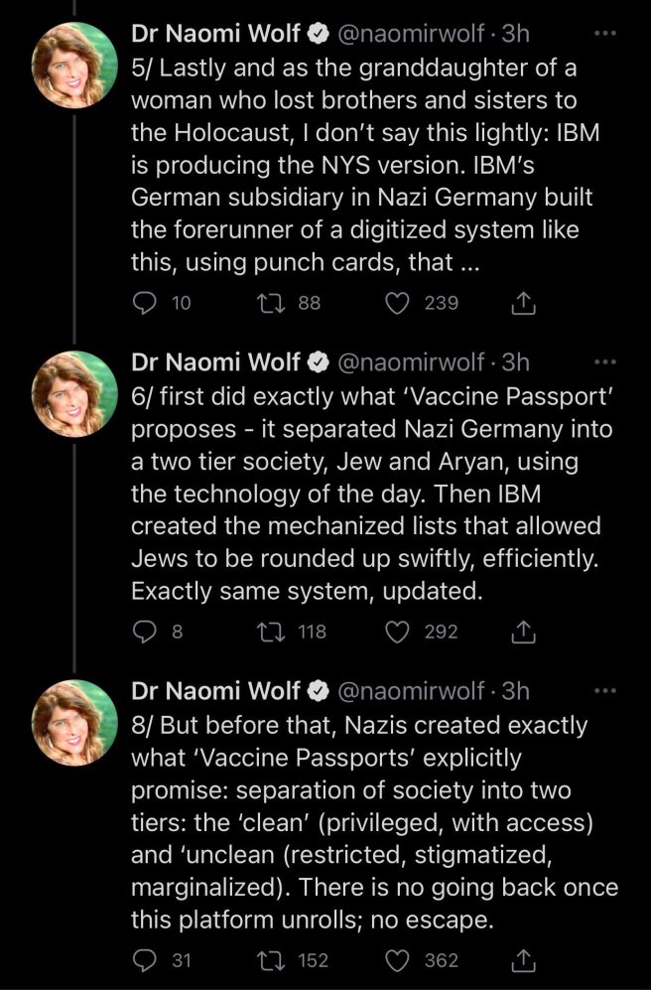
Task: Share the 5/ tweet about the Holocaust
Action: [522, 304]
